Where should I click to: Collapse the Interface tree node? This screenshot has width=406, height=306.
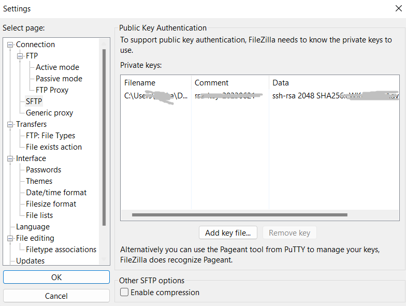coord(10,158)
